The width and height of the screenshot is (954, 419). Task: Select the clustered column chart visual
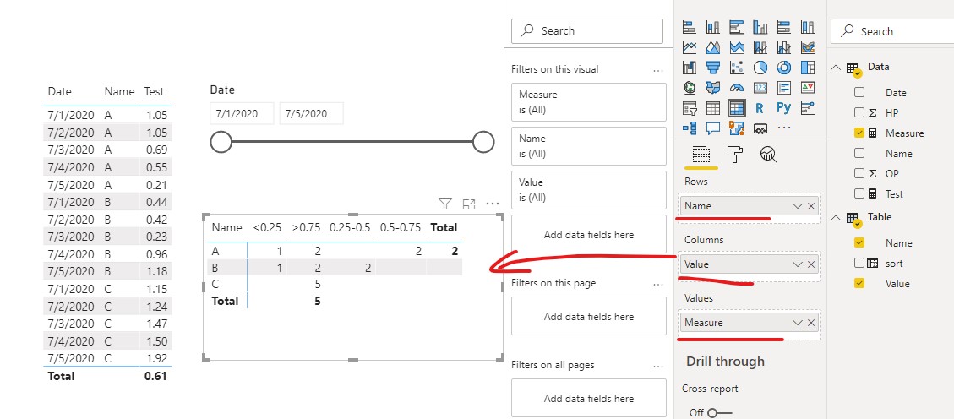(x=760, y=27)
